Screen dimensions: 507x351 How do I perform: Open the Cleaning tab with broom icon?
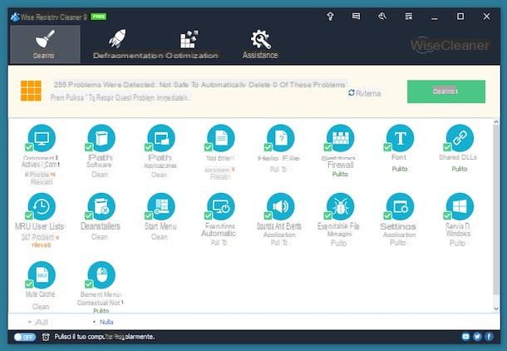click(x=45, y=45)
